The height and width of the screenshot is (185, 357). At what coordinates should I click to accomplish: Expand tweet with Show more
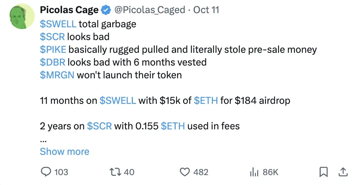click(64, 152)
